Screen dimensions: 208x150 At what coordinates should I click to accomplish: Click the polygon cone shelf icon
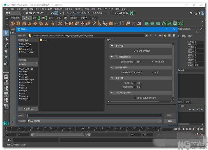coord(30,23)
